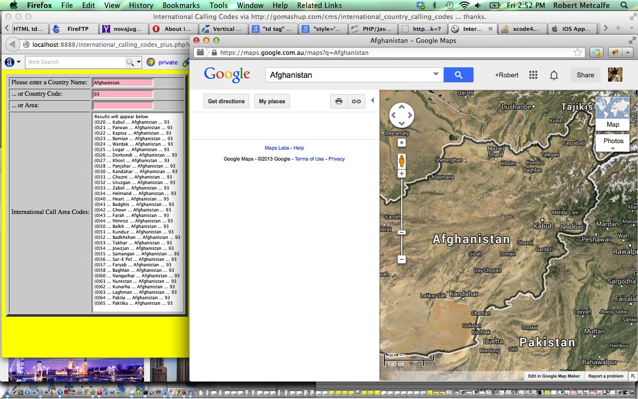Image resolution: width=638 pixels, height=399 pixels.
Task: Open the +Robert link
Action: (x=506, y=75)
